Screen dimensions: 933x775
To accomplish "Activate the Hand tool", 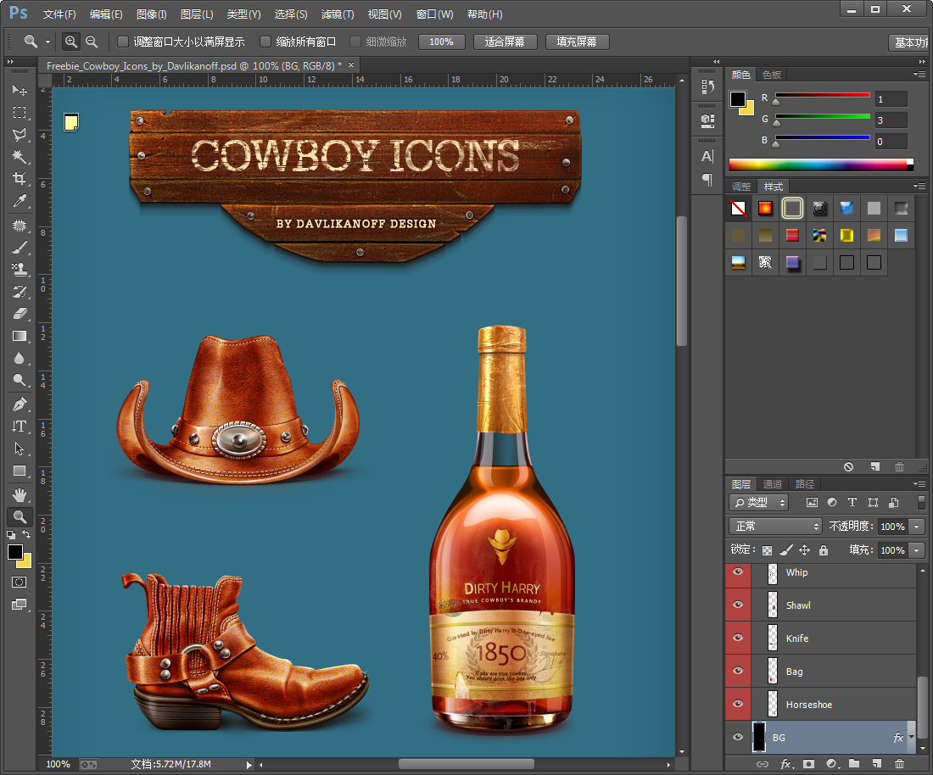I will [19, 494].
